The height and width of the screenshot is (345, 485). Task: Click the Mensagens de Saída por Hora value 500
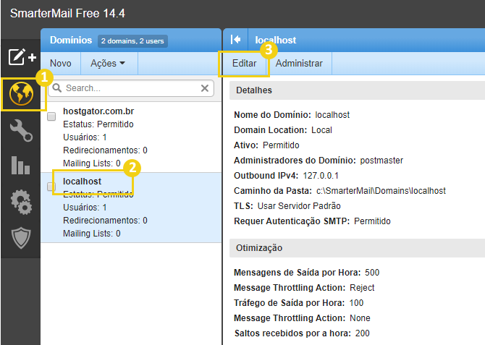pyautogui.click(x=372, y=273)
